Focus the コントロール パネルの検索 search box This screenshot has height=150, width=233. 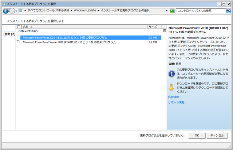(x=201, y=11)
